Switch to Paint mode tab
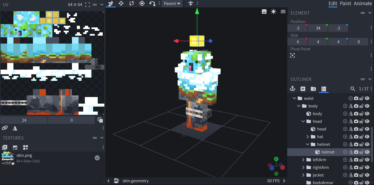This screenshot has width=374, height=185. (345, 4)
